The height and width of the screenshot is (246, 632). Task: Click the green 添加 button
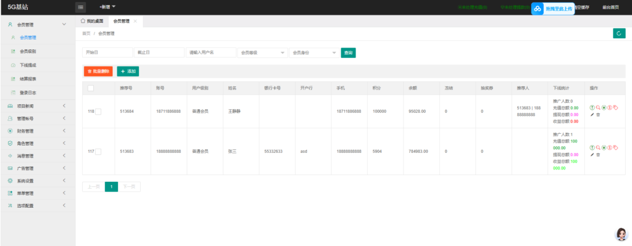128,72
